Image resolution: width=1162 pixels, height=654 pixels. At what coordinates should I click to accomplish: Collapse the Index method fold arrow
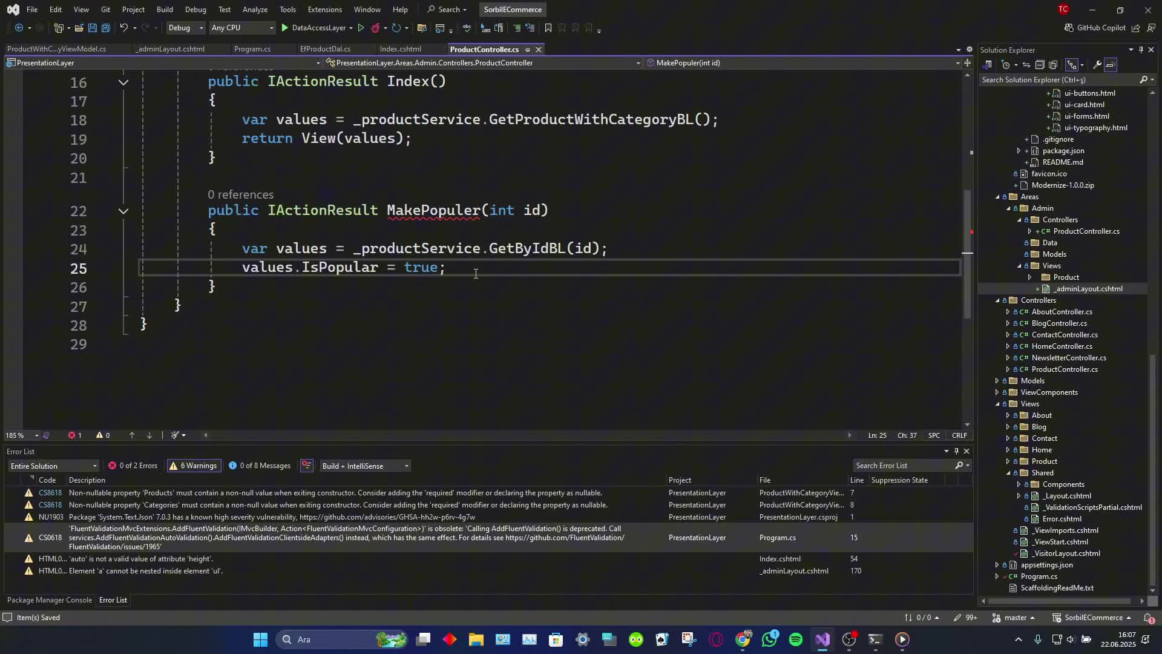pos(123,82)
